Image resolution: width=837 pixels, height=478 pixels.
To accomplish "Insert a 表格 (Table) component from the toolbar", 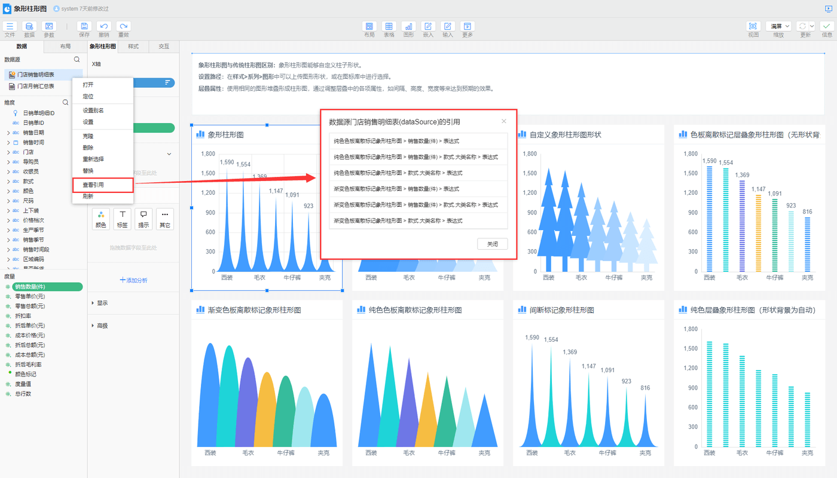I will click(389, 27).
